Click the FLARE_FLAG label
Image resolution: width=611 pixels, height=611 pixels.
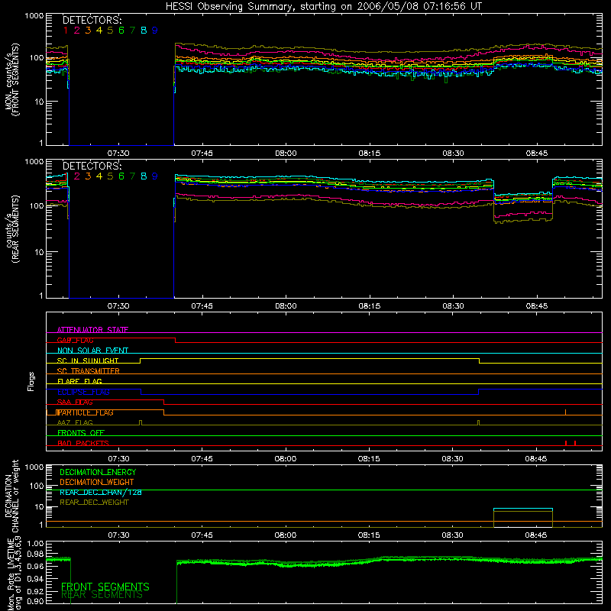point(79,381)
